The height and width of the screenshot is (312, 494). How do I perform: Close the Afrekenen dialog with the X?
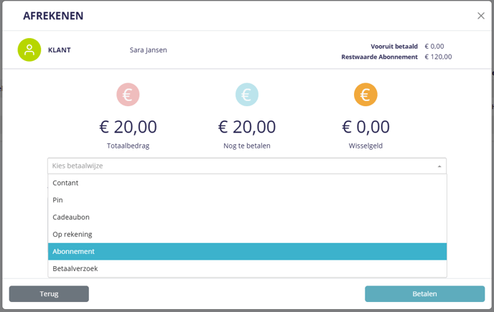click(x=481, y=16)
